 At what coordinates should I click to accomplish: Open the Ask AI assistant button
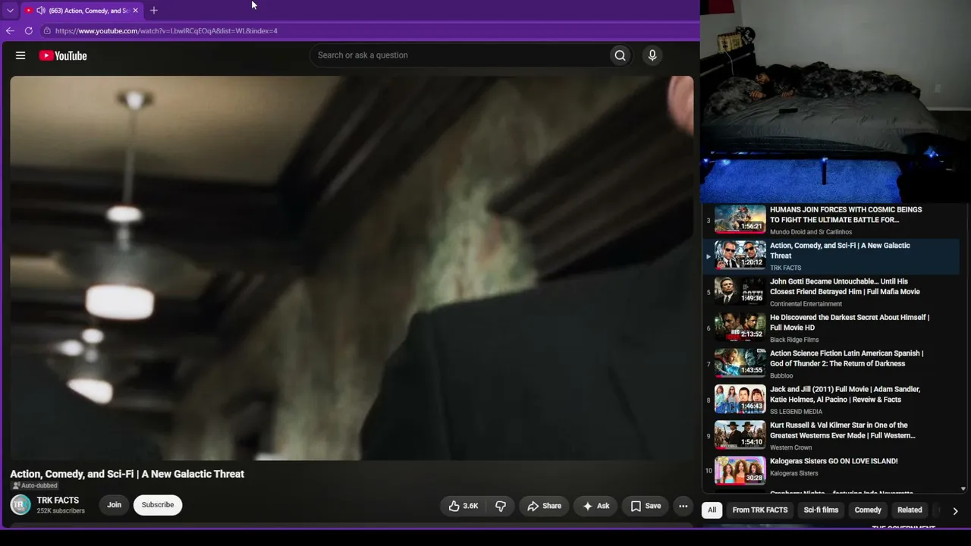point(595,506)
